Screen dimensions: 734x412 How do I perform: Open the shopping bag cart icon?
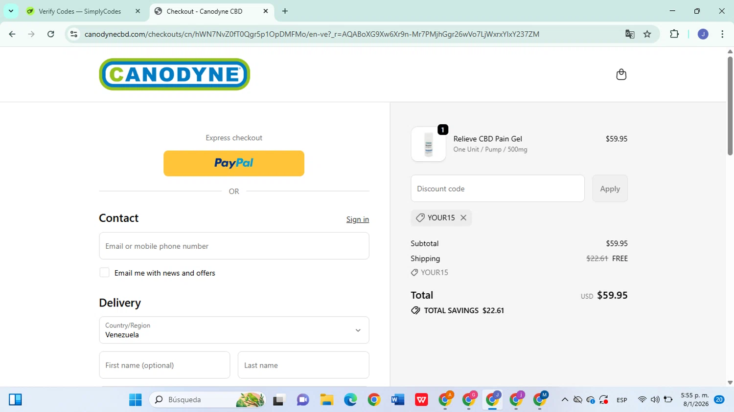tap(621, 74)
